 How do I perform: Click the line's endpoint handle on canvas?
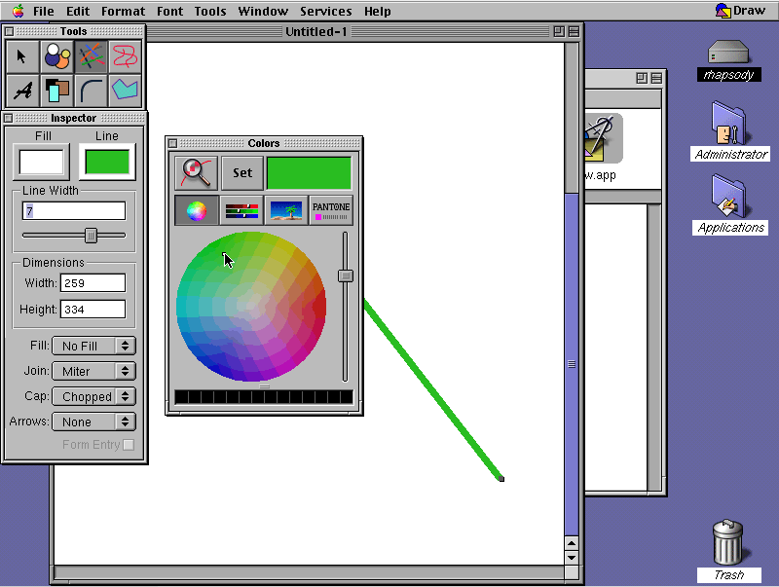[501, 479]
